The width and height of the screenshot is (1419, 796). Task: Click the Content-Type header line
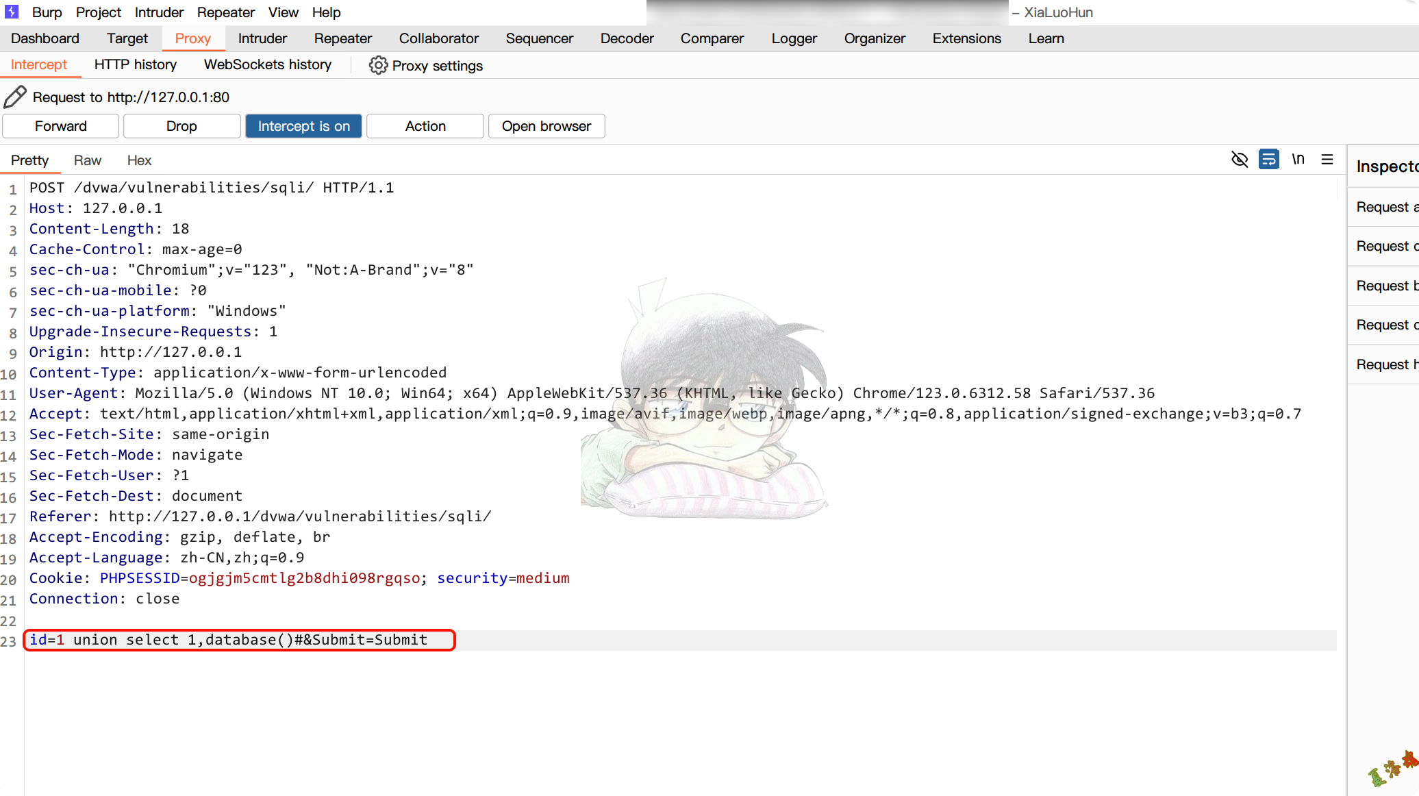tap(238, 373)
